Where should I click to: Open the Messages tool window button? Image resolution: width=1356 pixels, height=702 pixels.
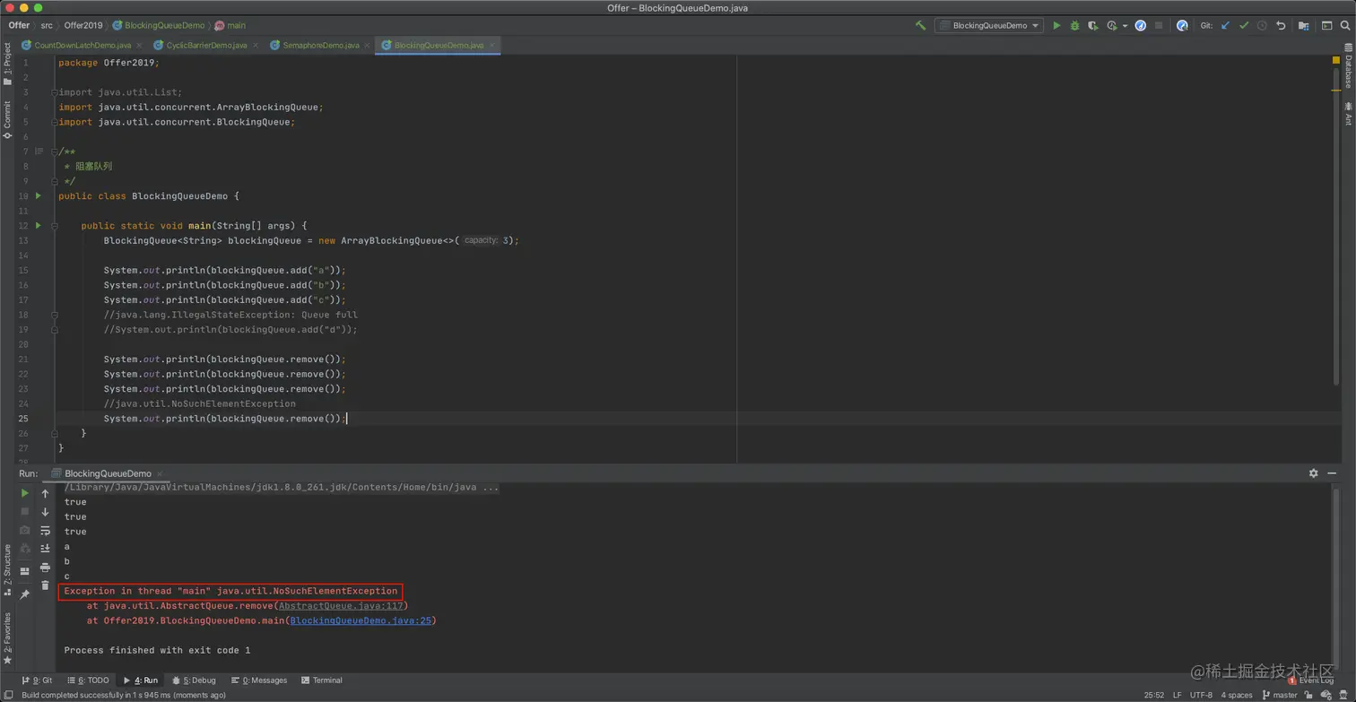259,680
